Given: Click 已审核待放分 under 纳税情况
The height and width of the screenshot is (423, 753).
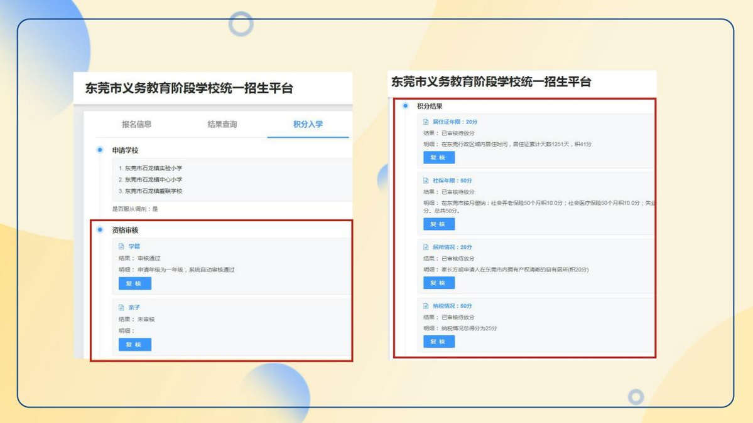Looking at the screenshot, I should click(458, 317).
